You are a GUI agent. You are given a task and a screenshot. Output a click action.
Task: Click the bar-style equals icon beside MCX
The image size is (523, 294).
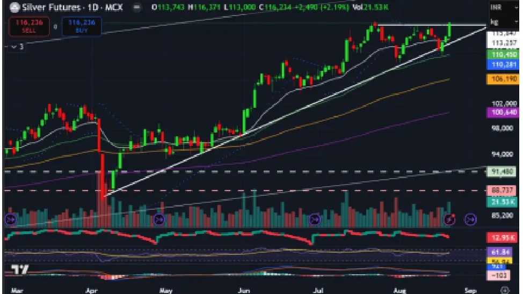point(137,8)
